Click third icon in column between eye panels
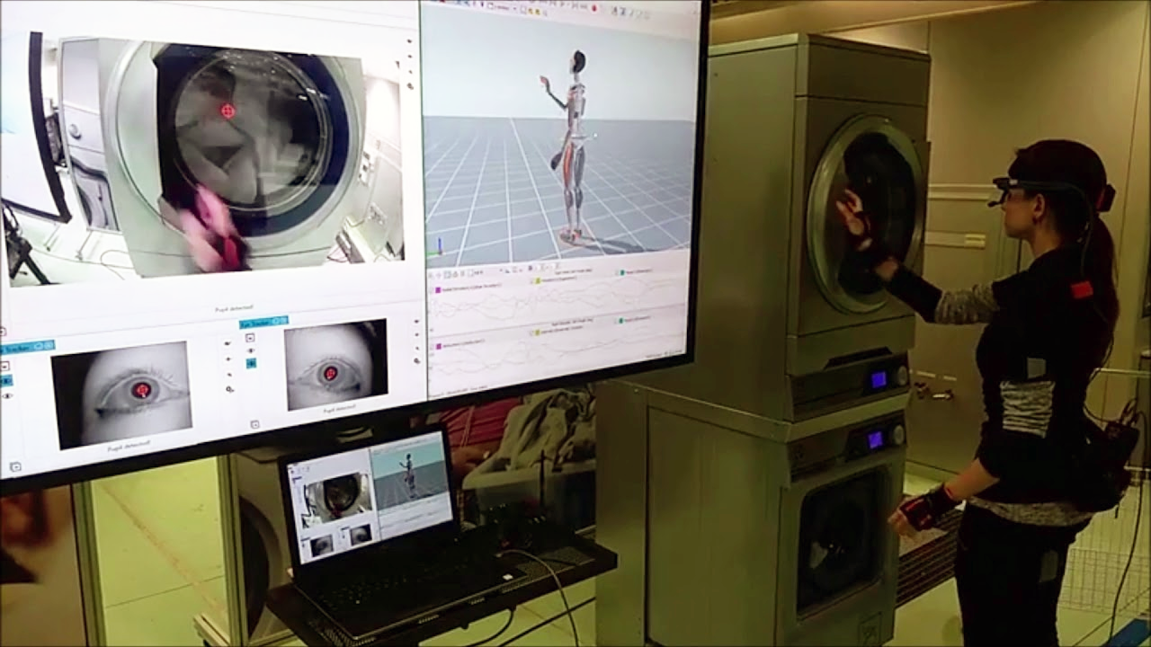Screen dimensions: 1151x647 pos(229,375)
